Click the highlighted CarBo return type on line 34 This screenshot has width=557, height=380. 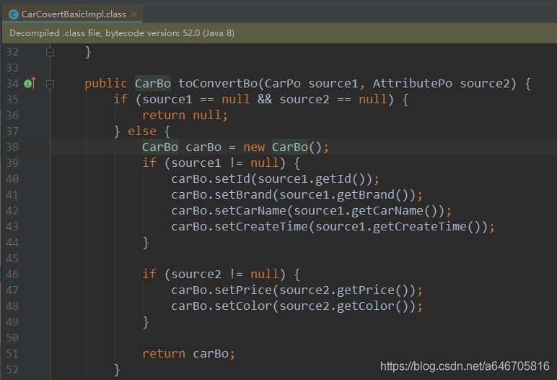152,84
